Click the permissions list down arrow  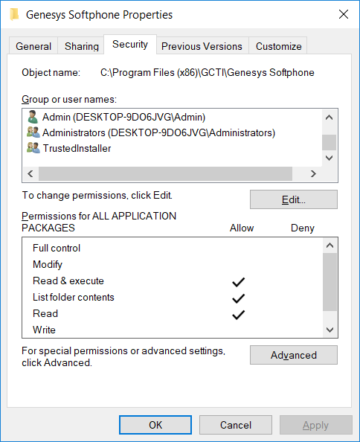(x=330, y=330)
